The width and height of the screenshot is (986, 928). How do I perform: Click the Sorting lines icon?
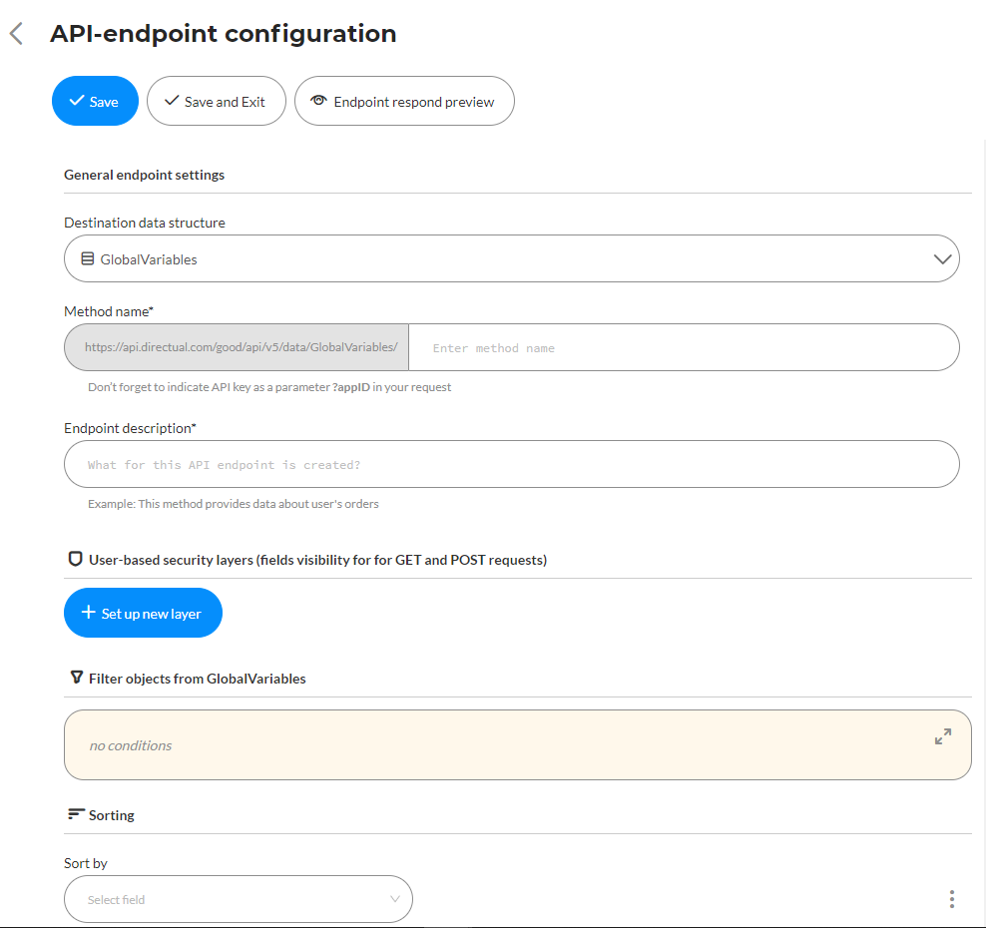[76, 814]
